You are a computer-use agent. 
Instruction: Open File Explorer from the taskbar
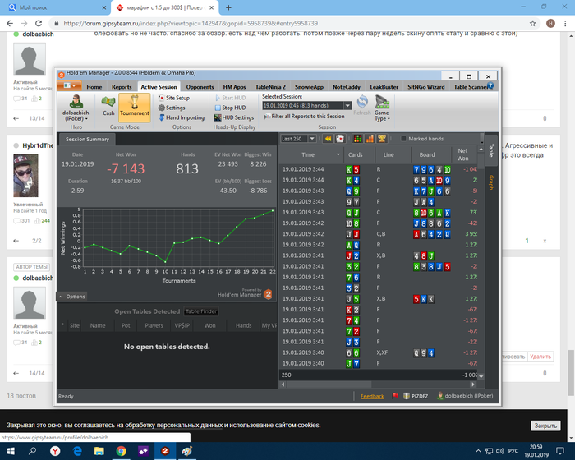click(99, 451)
